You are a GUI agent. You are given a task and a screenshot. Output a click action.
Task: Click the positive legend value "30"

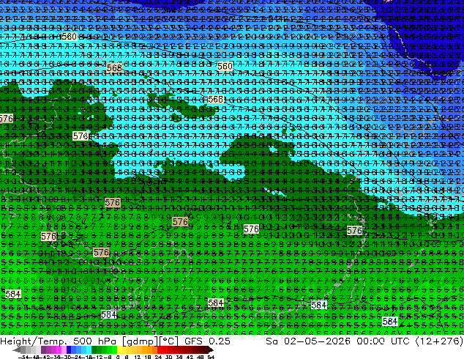pos(168,358)
